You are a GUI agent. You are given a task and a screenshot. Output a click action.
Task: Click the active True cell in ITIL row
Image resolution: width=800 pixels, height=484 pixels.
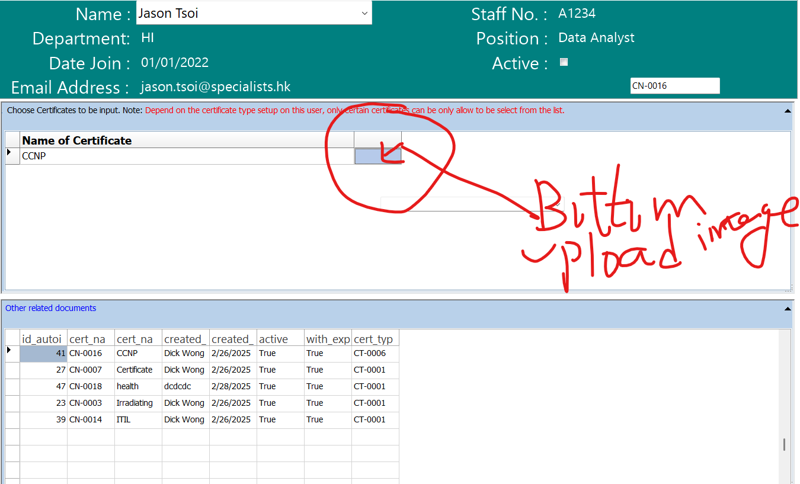click(x=280, y=420)
